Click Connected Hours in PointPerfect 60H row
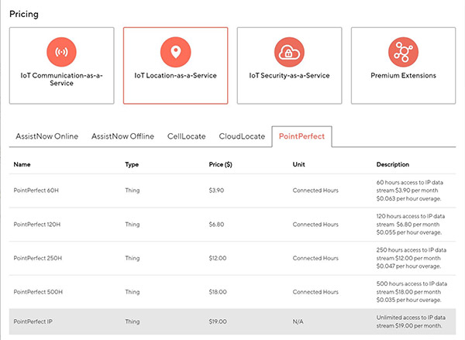Image resolution: width=465 pixels, height=340 pixels. [x=315, y=191]
